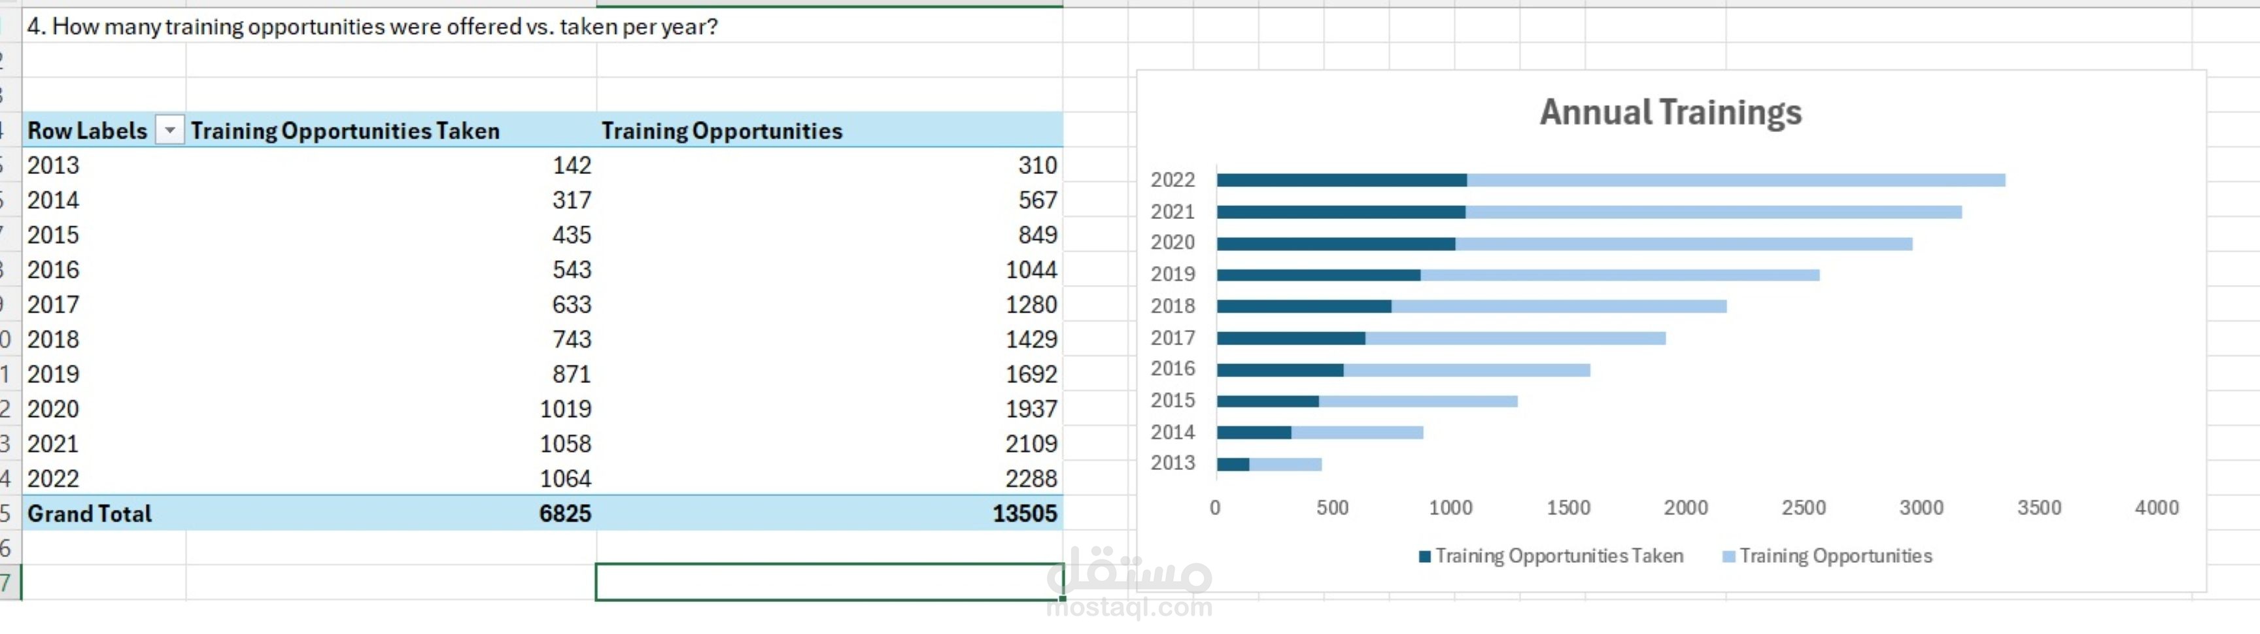Click the 2018 axis label in the chart
2260x634 pixels.
tap(1173, 306)
